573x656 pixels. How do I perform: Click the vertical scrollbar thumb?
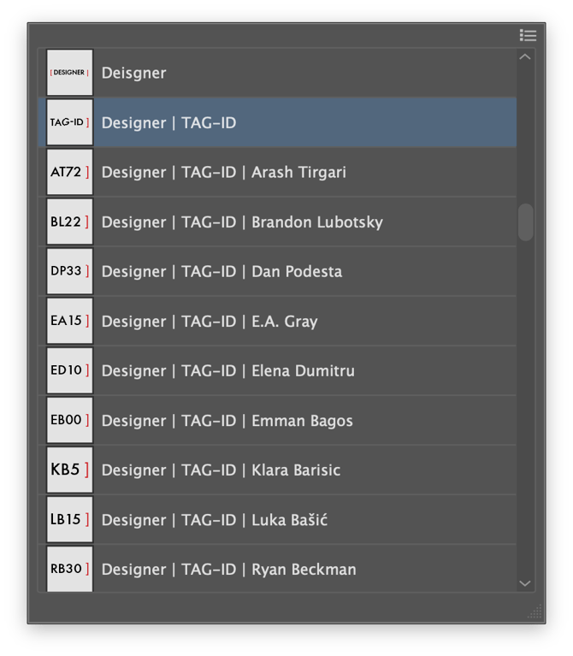click(525, 222)
